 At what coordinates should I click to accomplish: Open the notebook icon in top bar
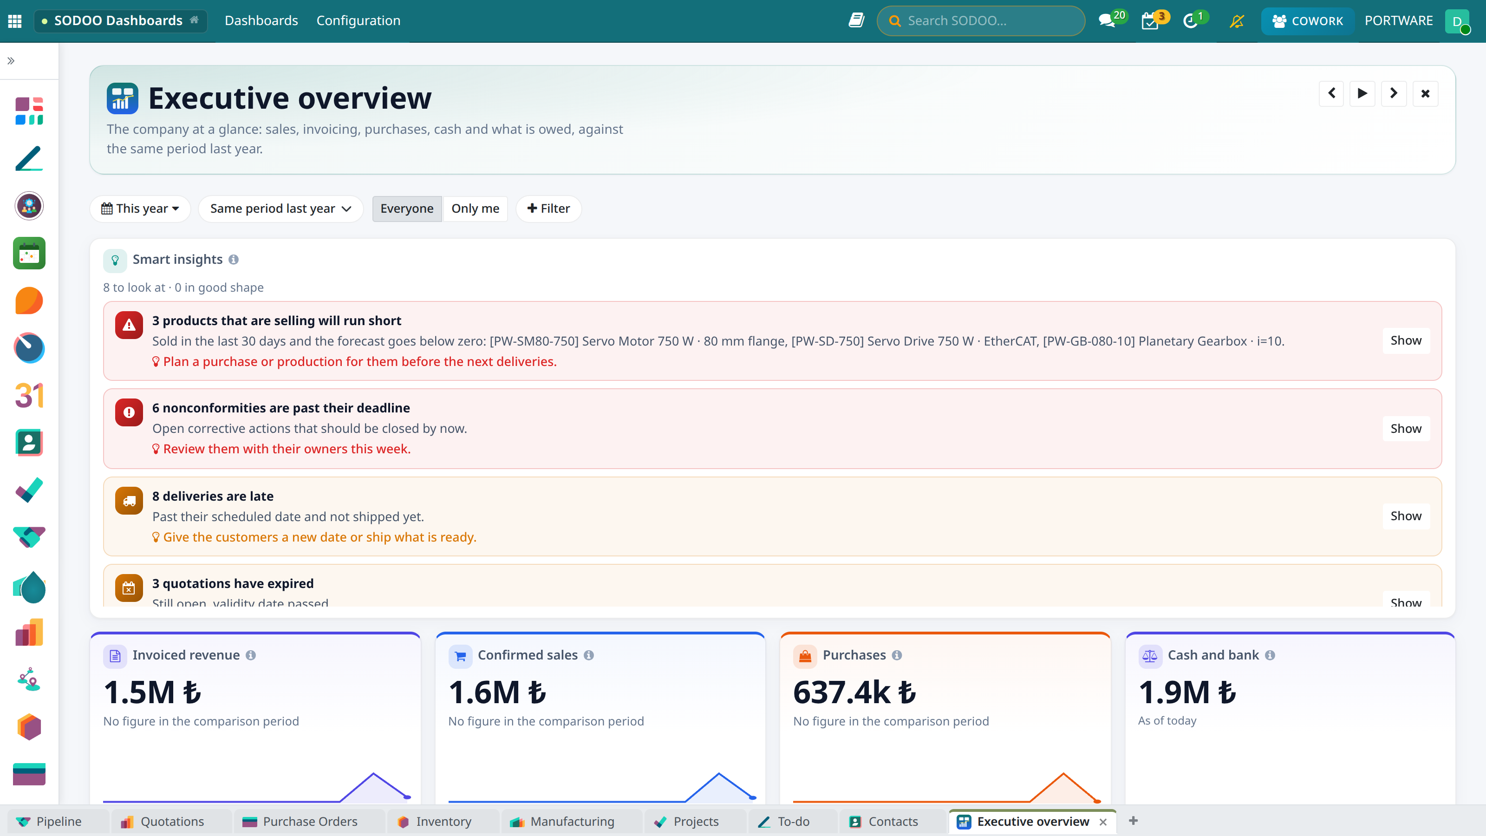856,21
